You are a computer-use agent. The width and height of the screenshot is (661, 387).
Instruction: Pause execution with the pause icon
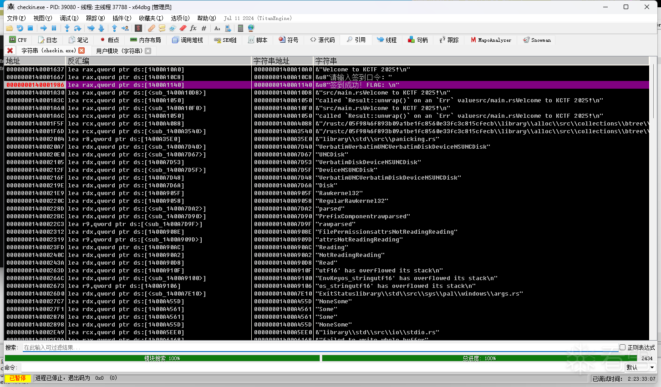pos(54,28)
